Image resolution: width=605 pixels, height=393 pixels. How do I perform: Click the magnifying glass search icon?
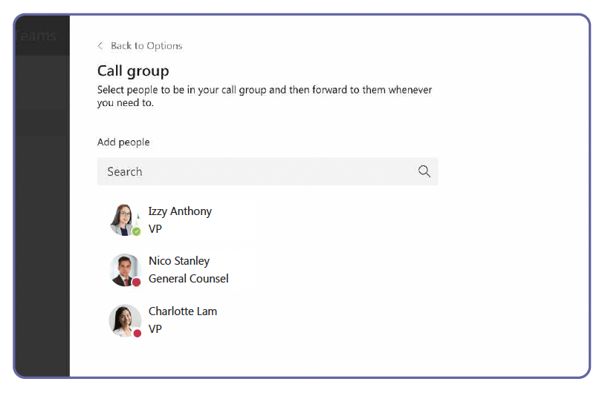click(424, 171)
